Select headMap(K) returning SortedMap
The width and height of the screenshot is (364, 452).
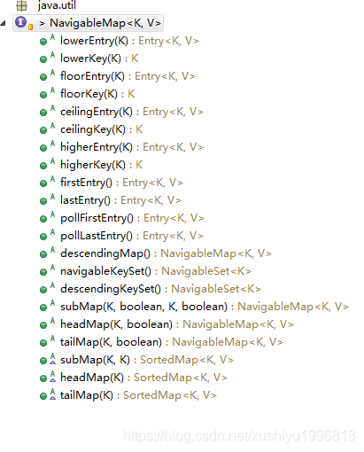[143, 378]
